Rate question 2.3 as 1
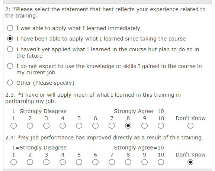Viewport: 215px width, 171px height. (13, 126)
